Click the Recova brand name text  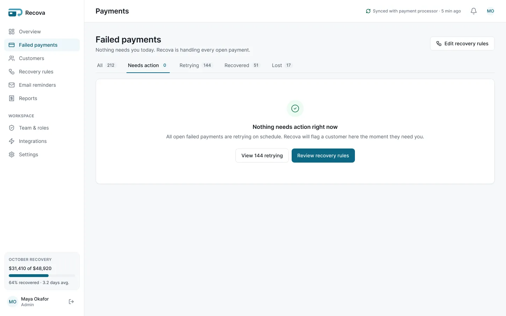35,13
